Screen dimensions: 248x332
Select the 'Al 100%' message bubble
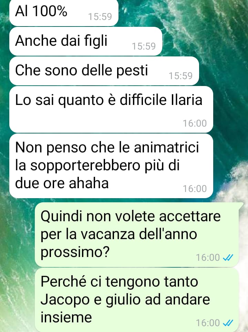pos(64,13)
